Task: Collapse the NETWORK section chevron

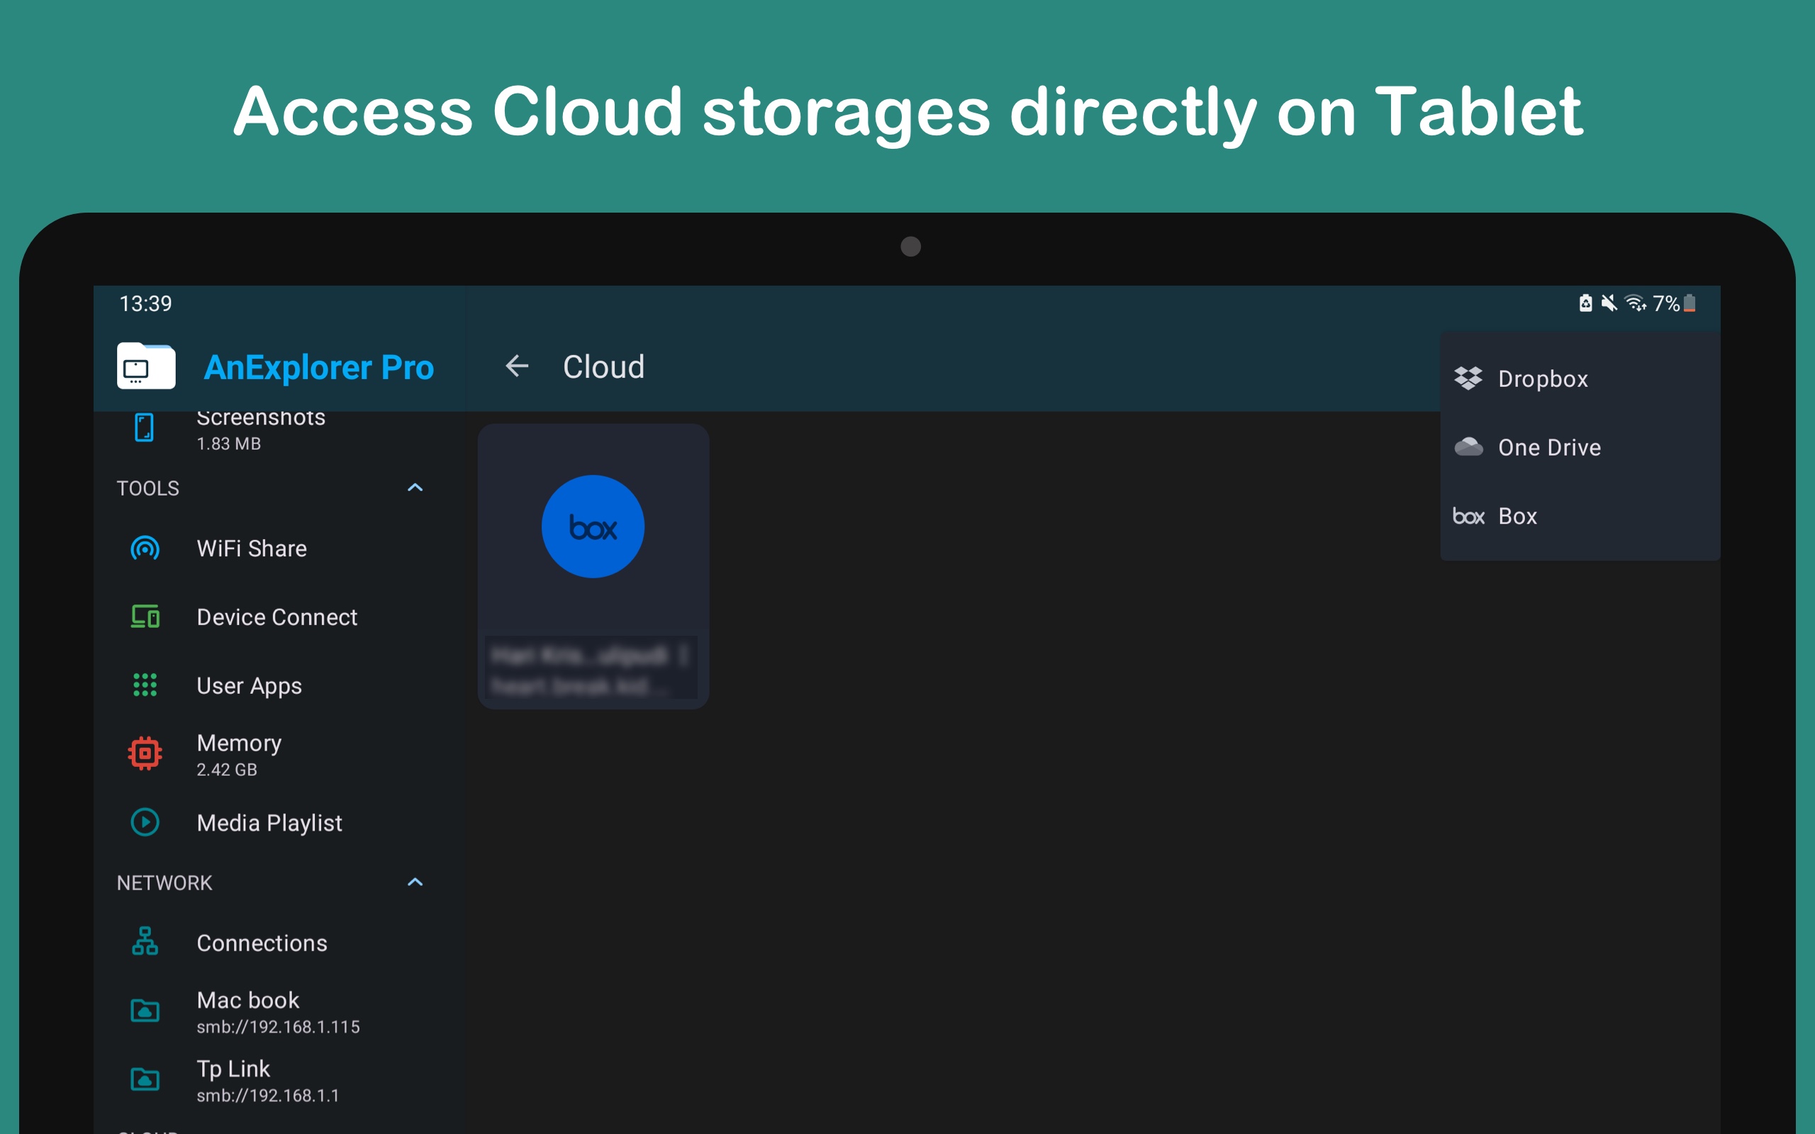Action: [415, 883]
